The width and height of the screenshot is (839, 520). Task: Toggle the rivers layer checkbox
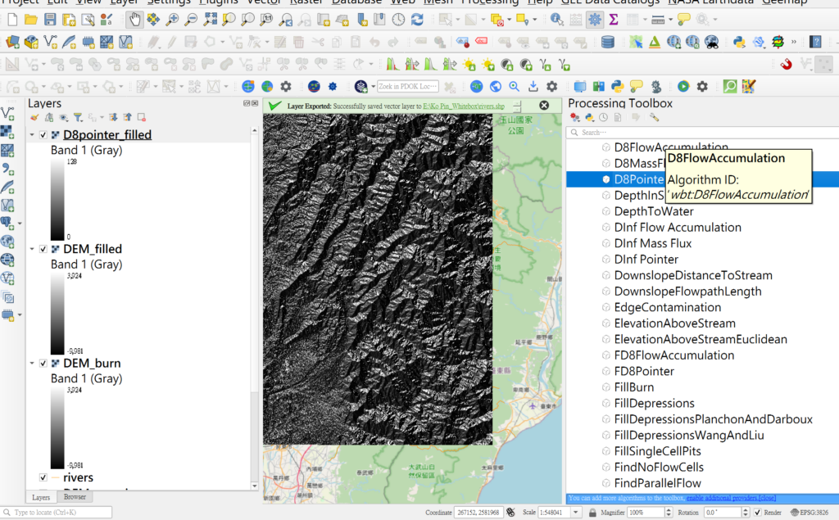[43, 477]
